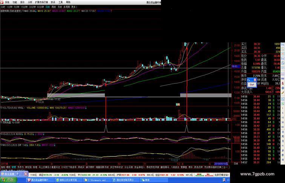Expand the MACD indicator panel triangle
285x183 pixels.
click(1, 145)
